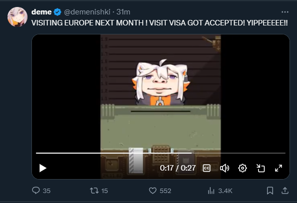Screen dimensions: 297x203
Task: Open the 31m timestamp link
Action: [x=123, y=12]
